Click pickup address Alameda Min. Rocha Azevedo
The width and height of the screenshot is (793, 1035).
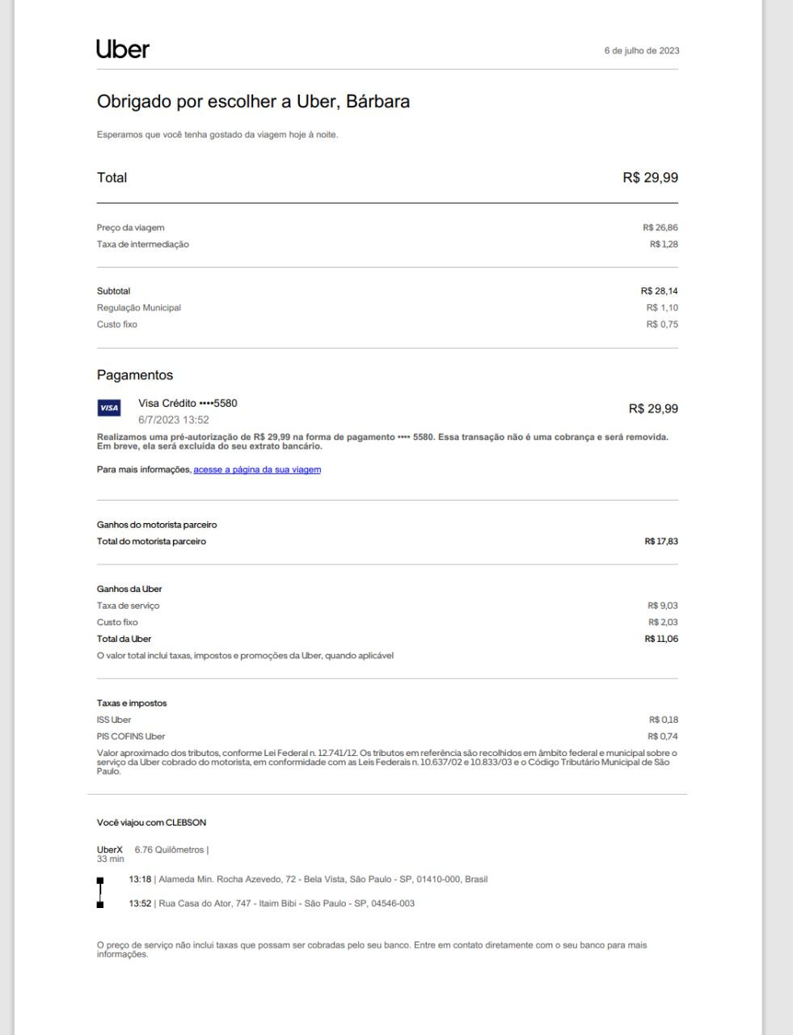[x=322, y=880]
